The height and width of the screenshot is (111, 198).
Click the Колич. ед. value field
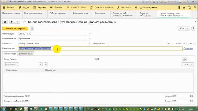[x=189, y=43]
